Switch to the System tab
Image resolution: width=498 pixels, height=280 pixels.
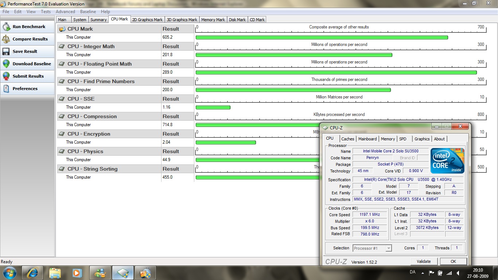click(79, 20)
